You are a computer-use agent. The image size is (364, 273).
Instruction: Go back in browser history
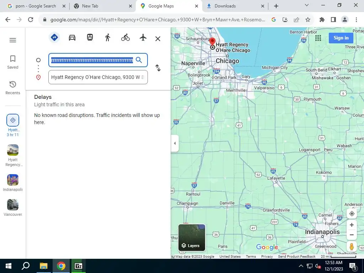pos(8,20)
